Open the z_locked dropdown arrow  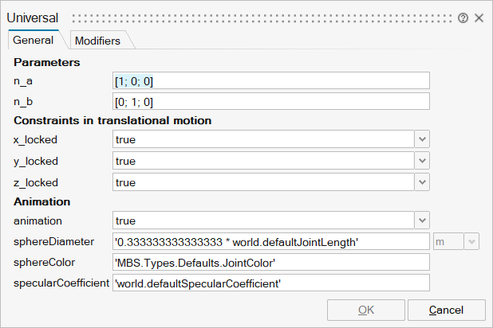(422, 182)
